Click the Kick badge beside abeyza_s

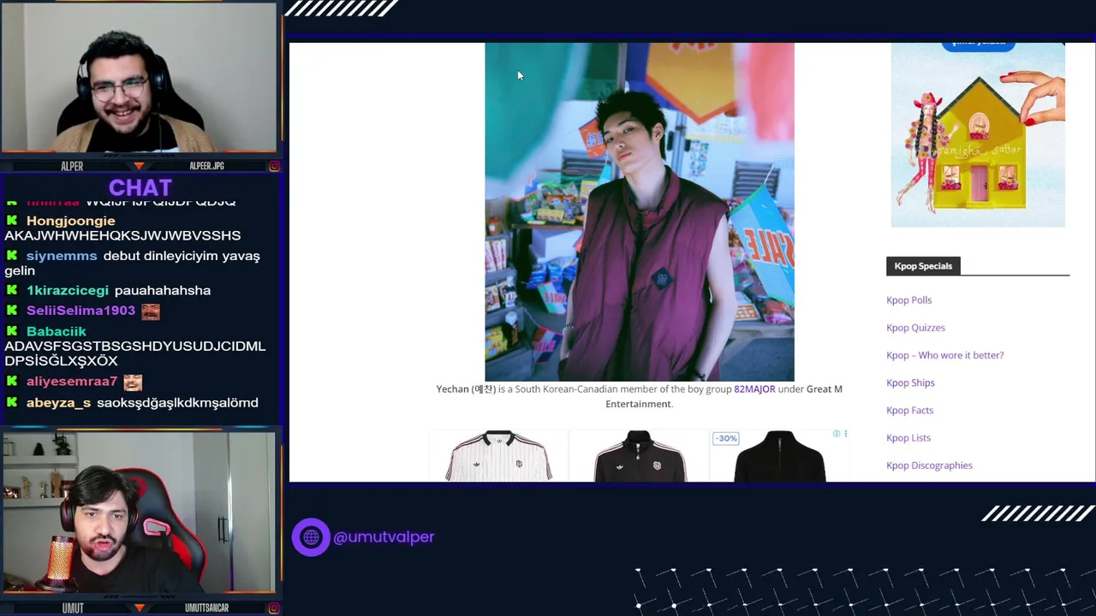(x=12, y=402)
